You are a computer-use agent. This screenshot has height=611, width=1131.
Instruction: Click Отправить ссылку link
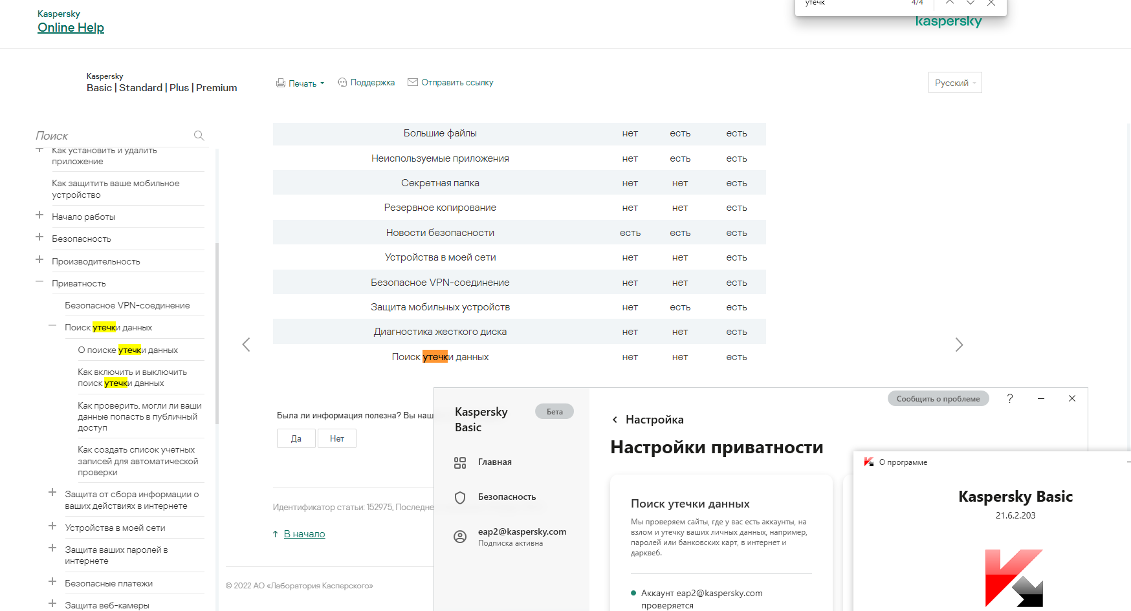coord(457,83)
